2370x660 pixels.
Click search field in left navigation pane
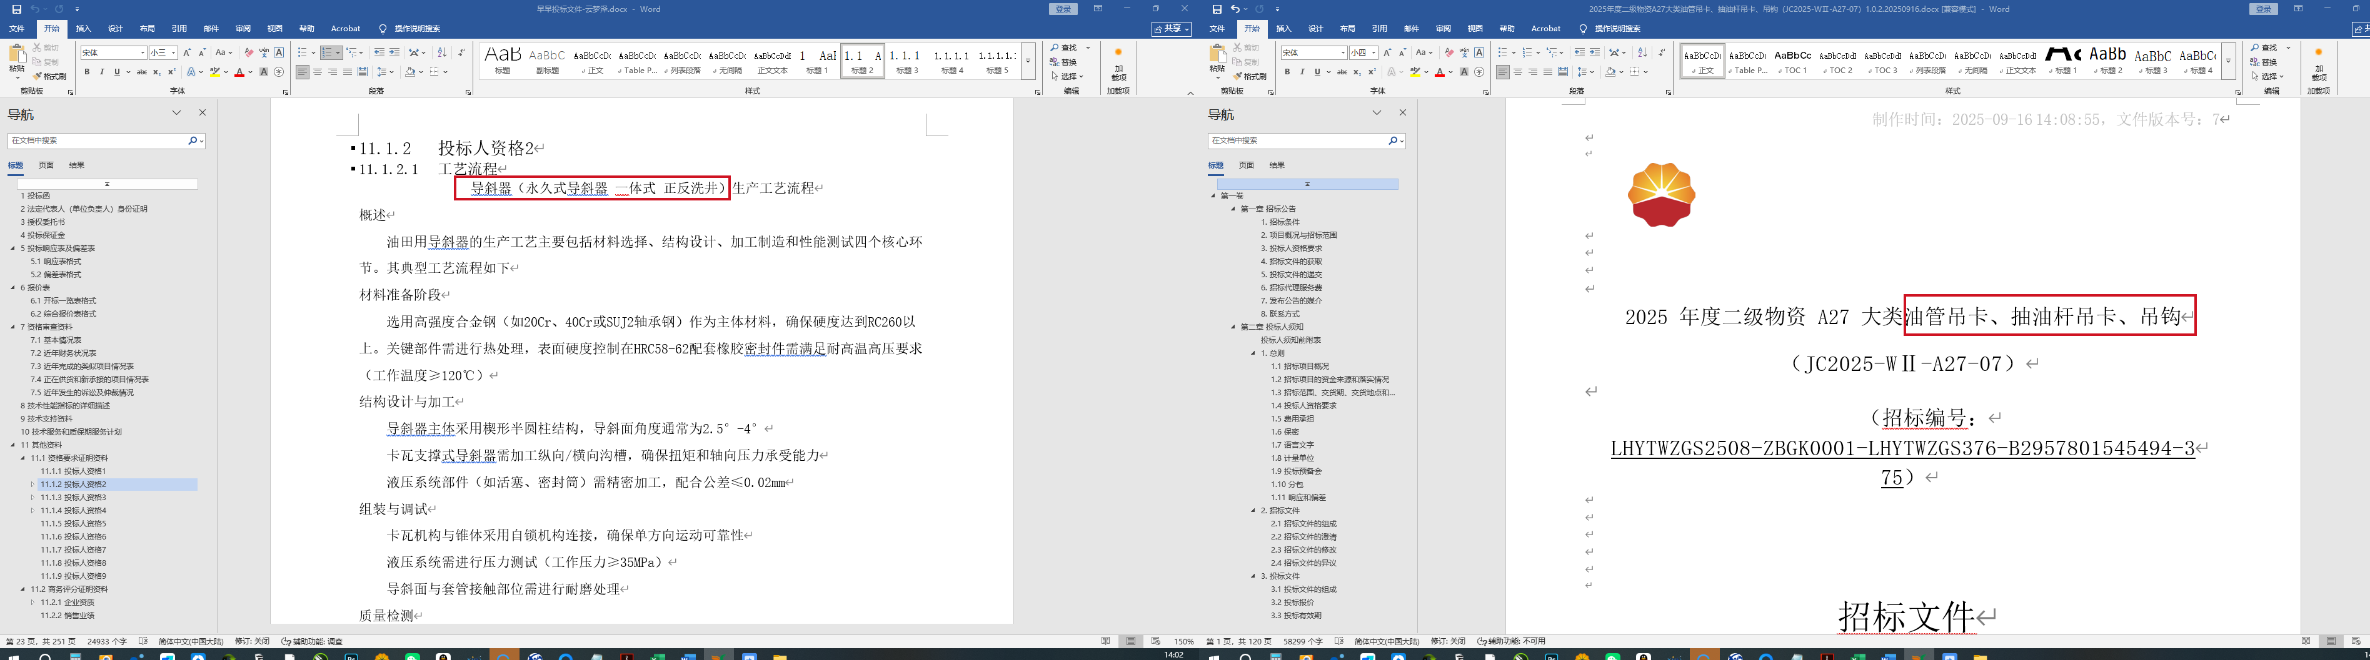tap(97, 140)
